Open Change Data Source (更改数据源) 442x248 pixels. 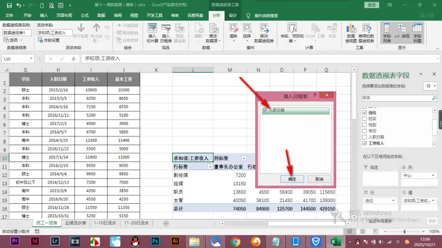click(213, 33)
